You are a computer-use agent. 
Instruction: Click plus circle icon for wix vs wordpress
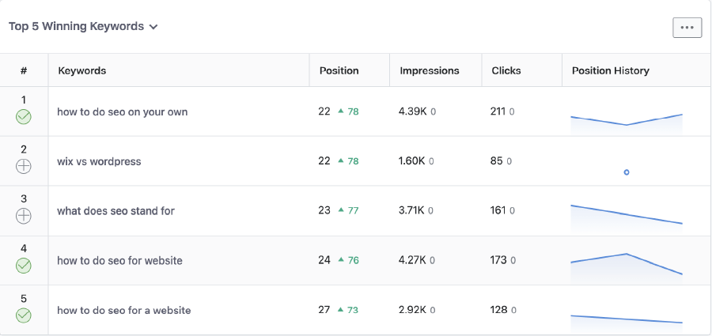(x=24, y=166)
